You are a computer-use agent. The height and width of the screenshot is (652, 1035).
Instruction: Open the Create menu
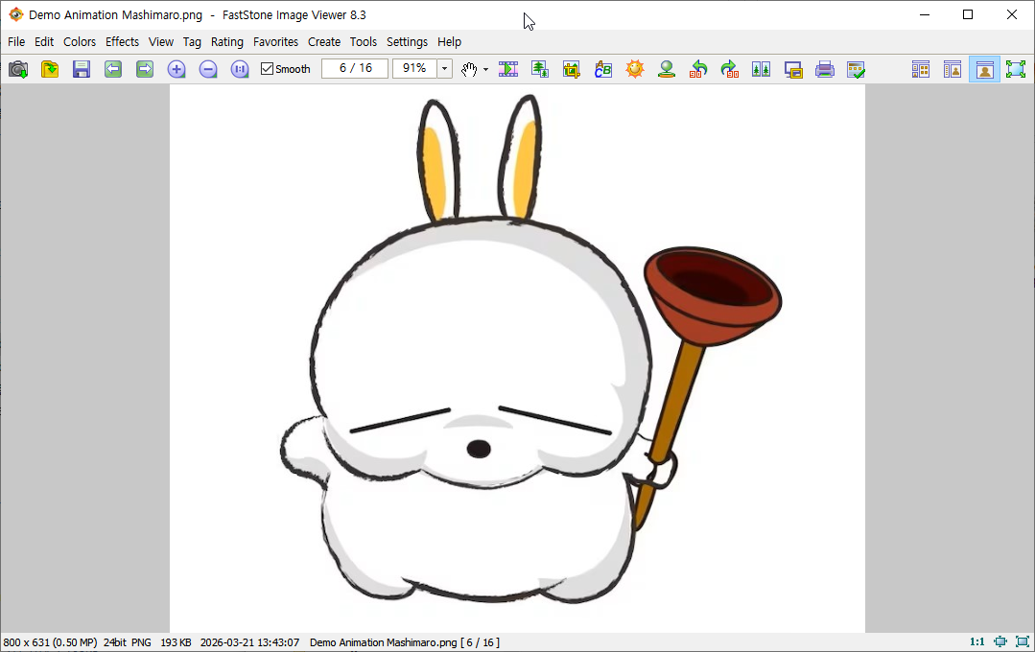click(324, 41)
